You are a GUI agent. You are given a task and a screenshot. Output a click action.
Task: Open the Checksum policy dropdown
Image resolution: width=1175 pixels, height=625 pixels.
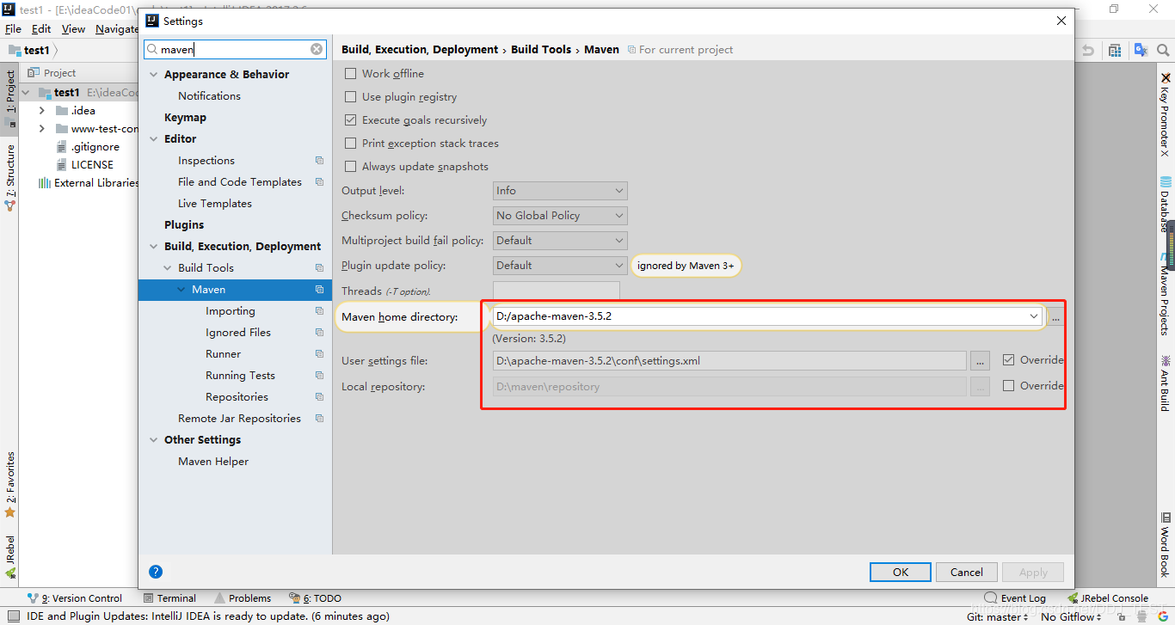(560, 216)
